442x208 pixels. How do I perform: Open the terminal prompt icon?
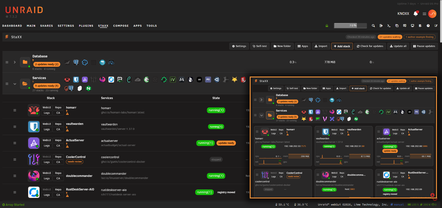point(389,26)
